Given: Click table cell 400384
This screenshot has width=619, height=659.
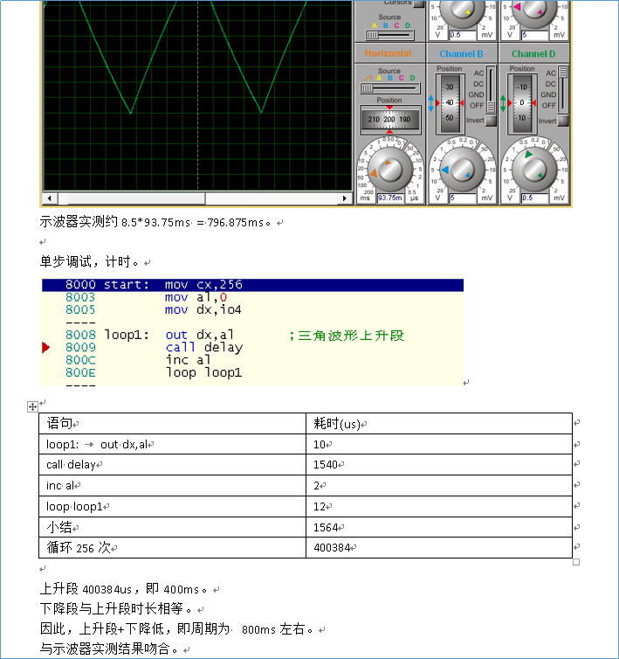Looking at the screenshot, I should tap(439, 548).
